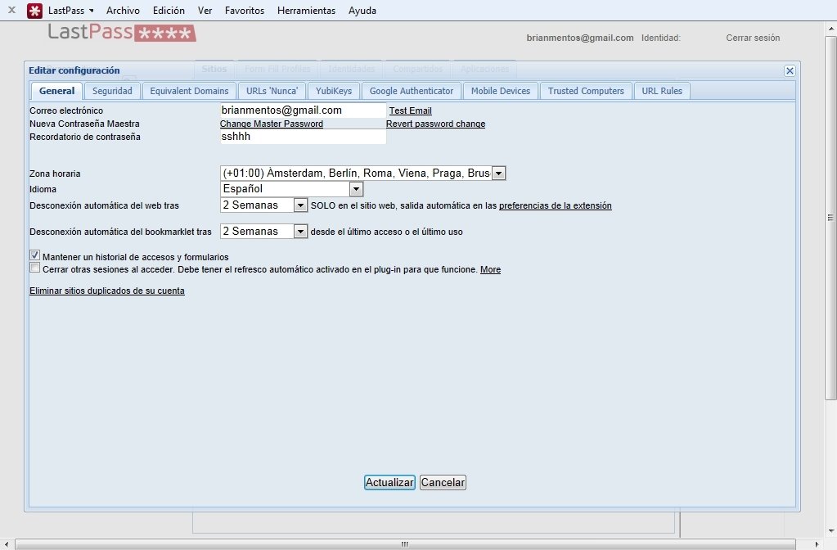This screenshot has width=837, height=550.
Task: Toggle Mantener un historial de accesos checkbox
Action: pyautogui.click(x=34, y=255)
